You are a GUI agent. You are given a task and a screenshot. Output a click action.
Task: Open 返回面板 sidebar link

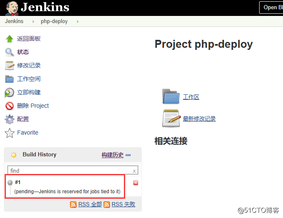pyautogui.click(x=29, y=39)
